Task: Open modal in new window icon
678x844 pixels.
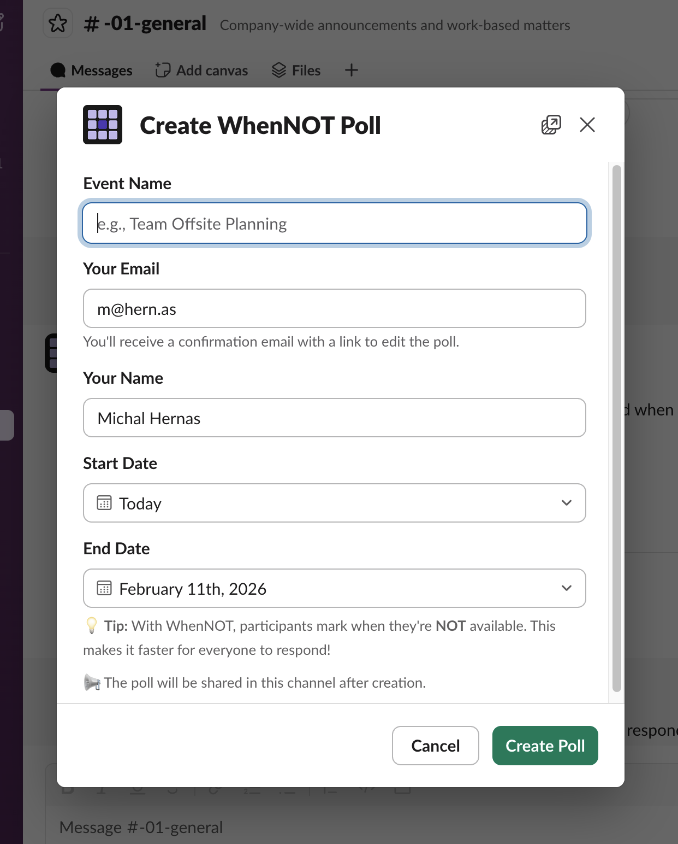Action: point(551,125)
